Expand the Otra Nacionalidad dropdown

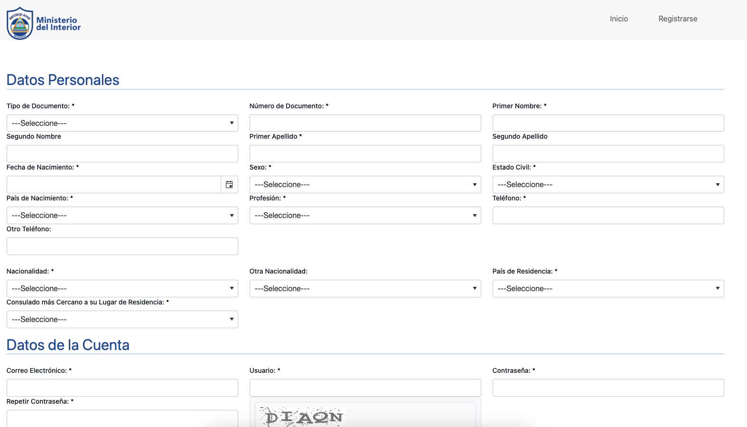coord(365,288)
